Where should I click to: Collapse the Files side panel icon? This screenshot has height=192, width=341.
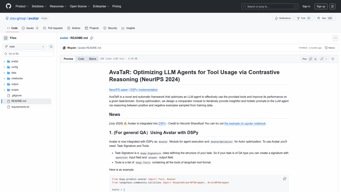pos(6,38)
